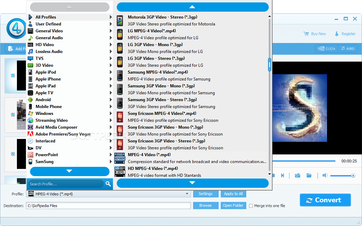This screenshot has height=226, width=362.
Task: Toggle CUDA acceleration
Action: point(327,49)
